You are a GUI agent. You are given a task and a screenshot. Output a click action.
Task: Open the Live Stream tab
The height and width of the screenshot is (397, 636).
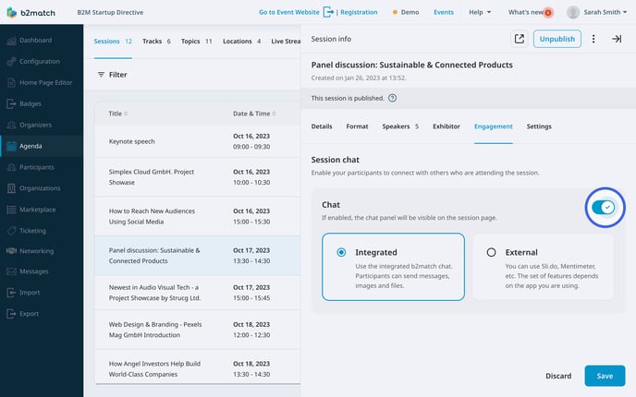coord(286,42)
